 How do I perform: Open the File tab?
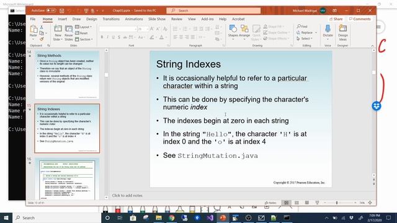33,19
